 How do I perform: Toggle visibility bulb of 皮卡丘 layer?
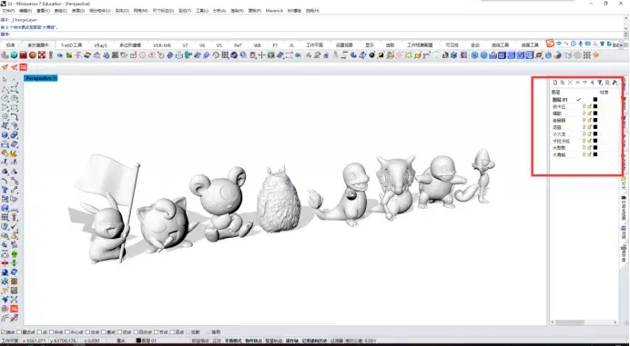coord(584,106)
